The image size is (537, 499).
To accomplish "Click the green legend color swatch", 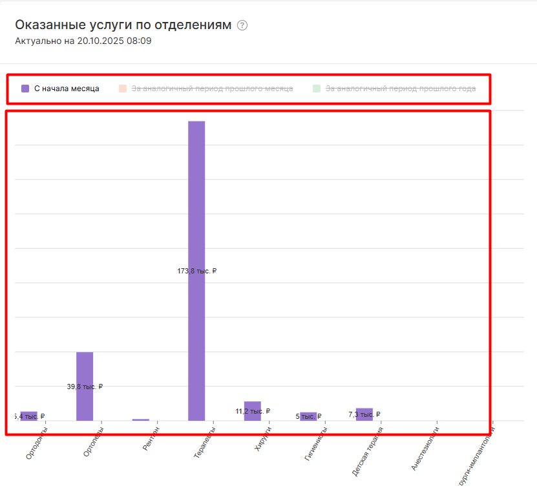I will pyautogui.click(x=317, y=89).
